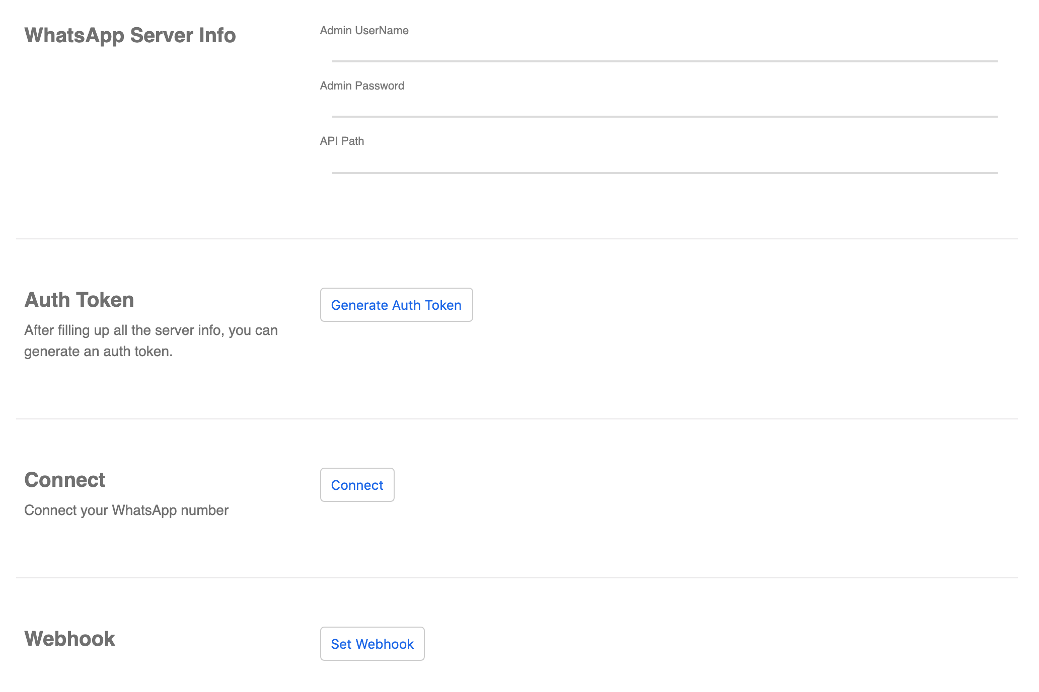The width and height of the screenshot is (1039, 692).
Task: Select the Connect section heading
Action: click(64, 480)
